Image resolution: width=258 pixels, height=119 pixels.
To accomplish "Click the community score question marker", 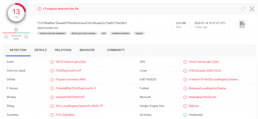I will [16, 30].
